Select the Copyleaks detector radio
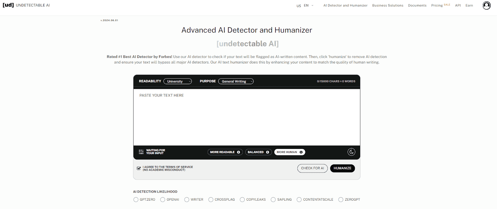 coord(242,200)
